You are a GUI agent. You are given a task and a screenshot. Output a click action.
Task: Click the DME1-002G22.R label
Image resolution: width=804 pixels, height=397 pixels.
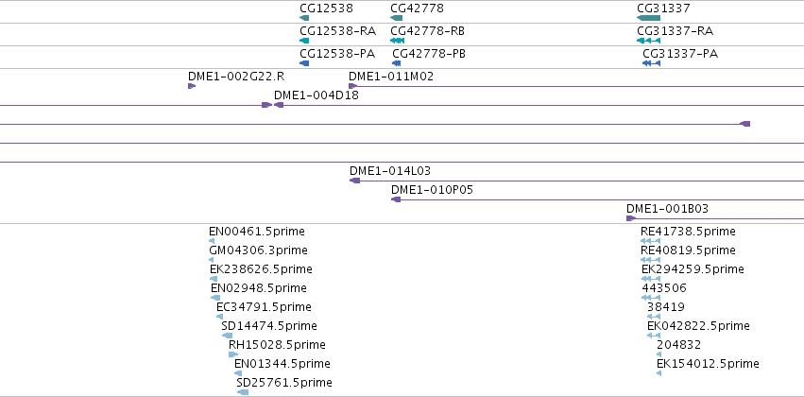(x=236, y=77)
